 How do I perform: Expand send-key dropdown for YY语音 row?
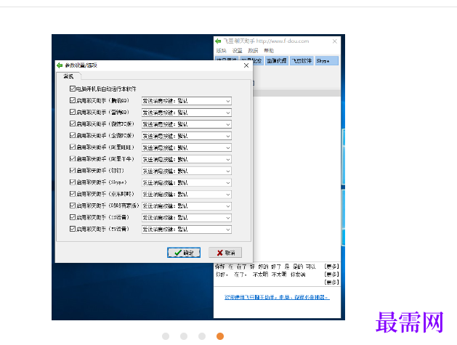(187, 230)
